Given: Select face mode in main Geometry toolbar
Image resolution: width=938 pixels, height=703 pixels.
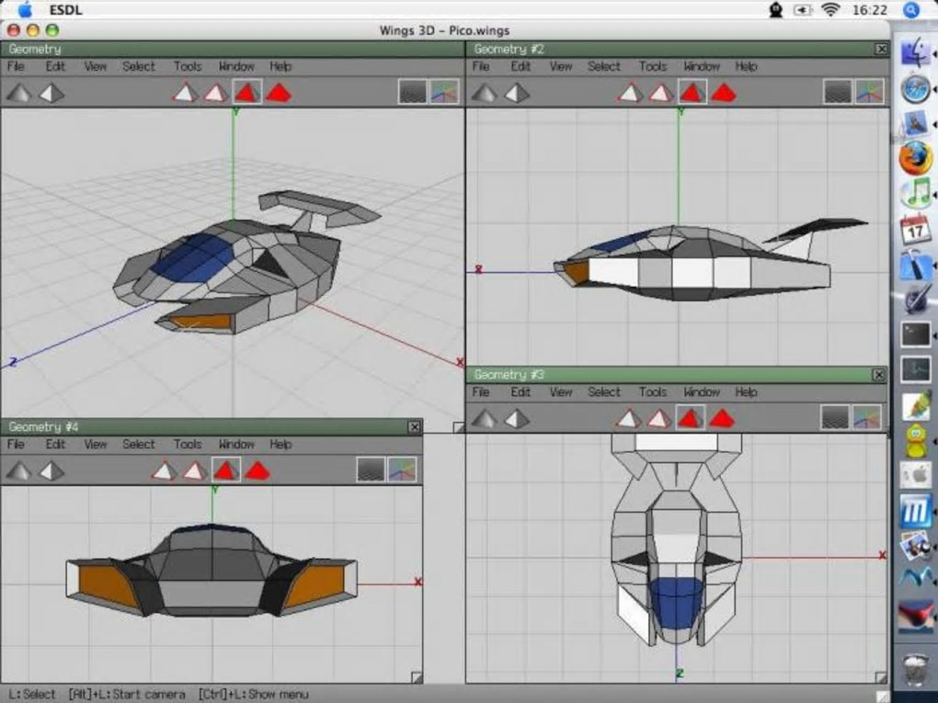Looking at the screenshot, I should (247, 93).
